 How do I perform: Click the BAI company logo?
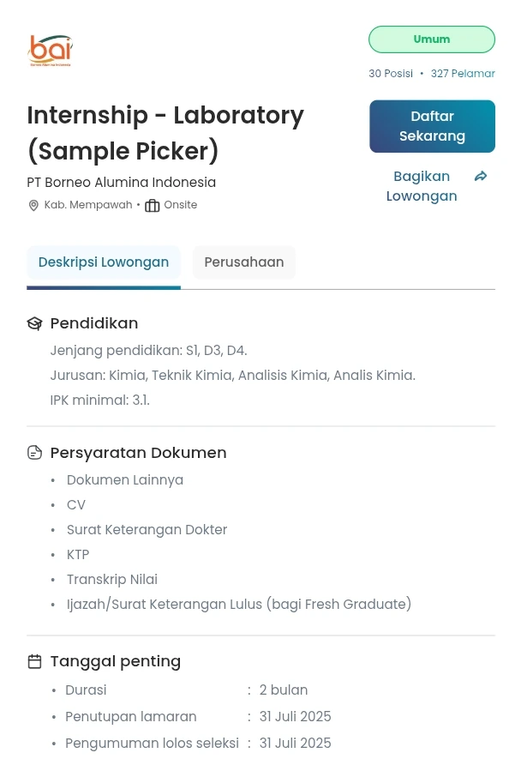pyautogui.click(x=50, y=51)
